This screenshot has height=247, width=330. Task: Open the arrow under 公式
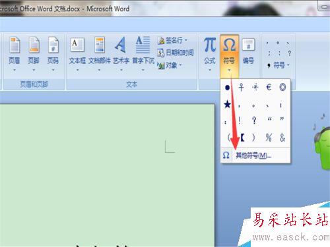(x=210, y=70)
